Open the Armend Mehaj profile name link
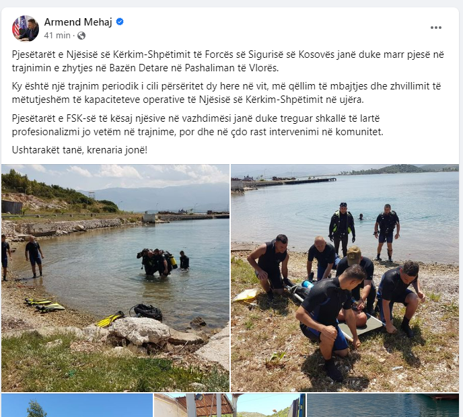 78,22
